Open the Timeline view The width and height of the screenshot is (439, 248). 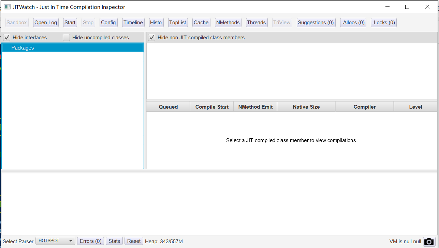(133, 23)
